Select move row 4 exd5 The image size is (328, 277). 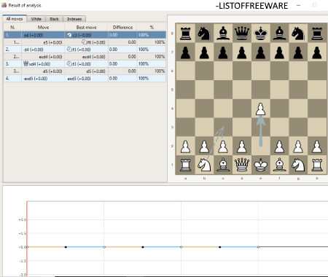[x=85, y=79]
